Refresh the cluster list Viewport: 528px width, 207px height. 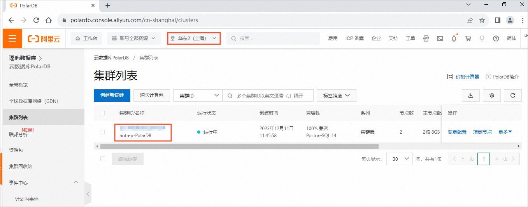(513, 96)
